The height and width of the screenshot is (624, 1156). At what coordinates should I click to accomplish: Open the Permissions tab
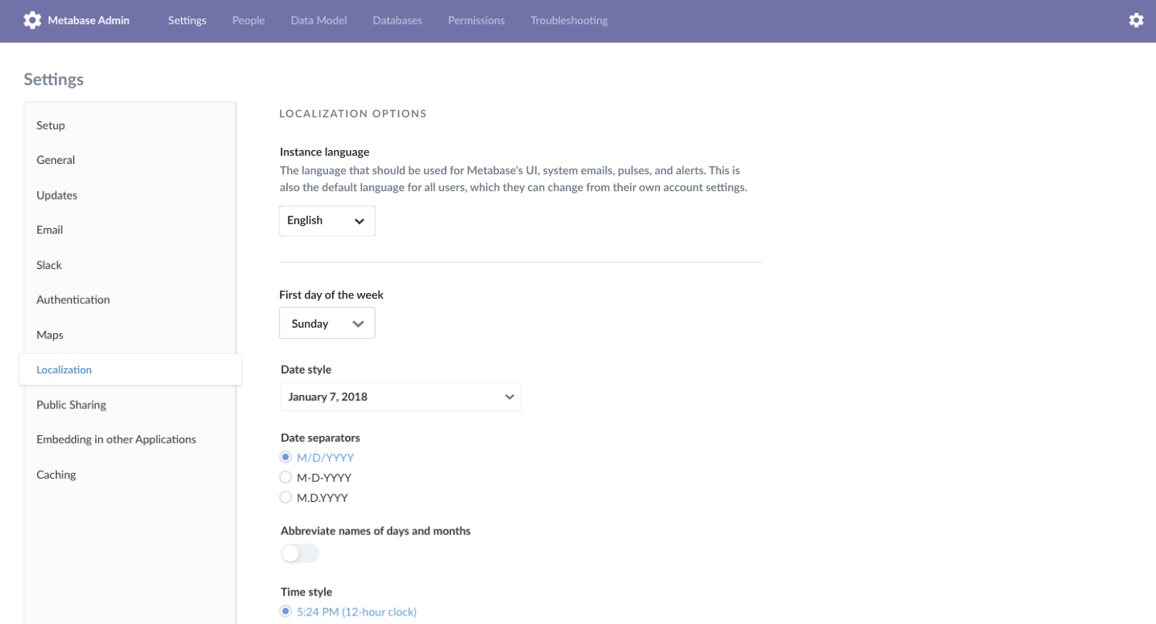coord(476,21)
